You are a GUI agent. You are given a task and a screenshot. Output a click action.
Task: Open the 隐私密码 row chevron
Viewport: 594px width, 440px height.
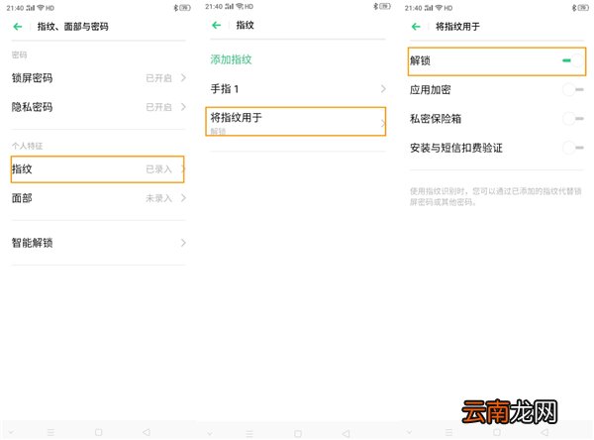183,107
